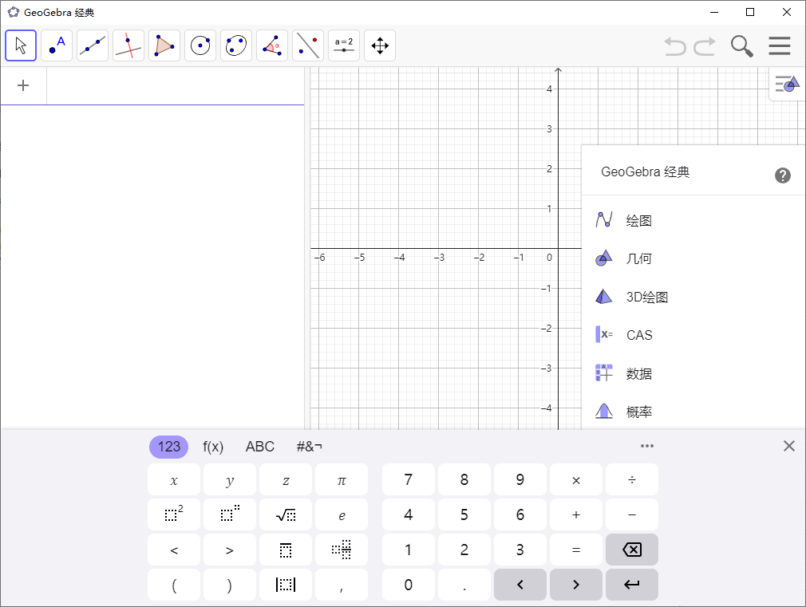Screen dimensions: 806x607
Task: Select the Angle tool
Action: [271, 45]
